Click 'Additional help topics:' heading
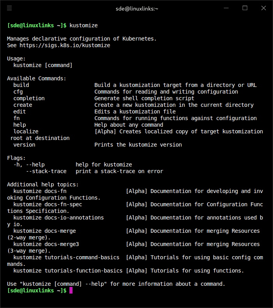Screen dimensions: 273x308 pos(43,185)
